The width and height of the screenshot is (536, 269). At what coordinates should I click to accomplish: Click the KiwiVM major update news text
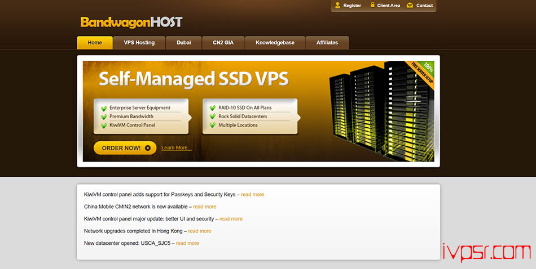pos(149,219)
